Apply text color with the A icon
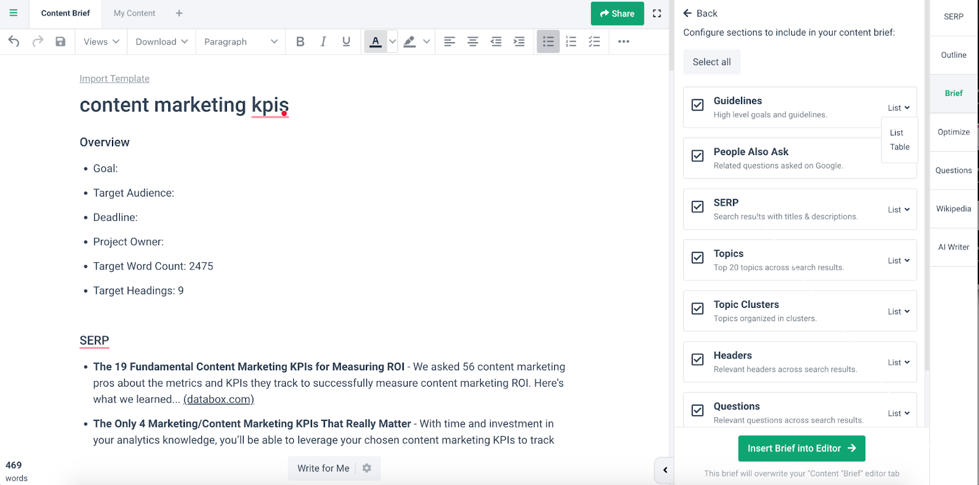 click(376, 42)
